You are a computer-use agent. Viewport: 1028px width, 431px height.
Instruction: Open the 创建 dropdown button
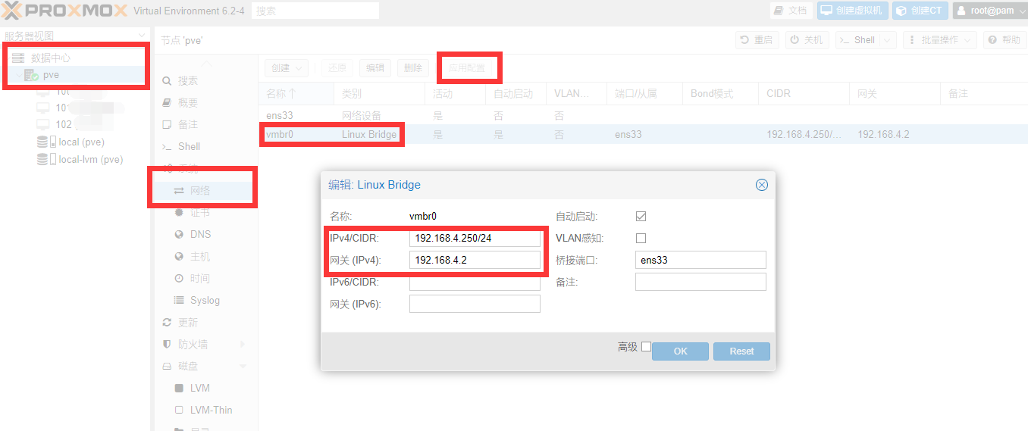[x=287, y=68]
